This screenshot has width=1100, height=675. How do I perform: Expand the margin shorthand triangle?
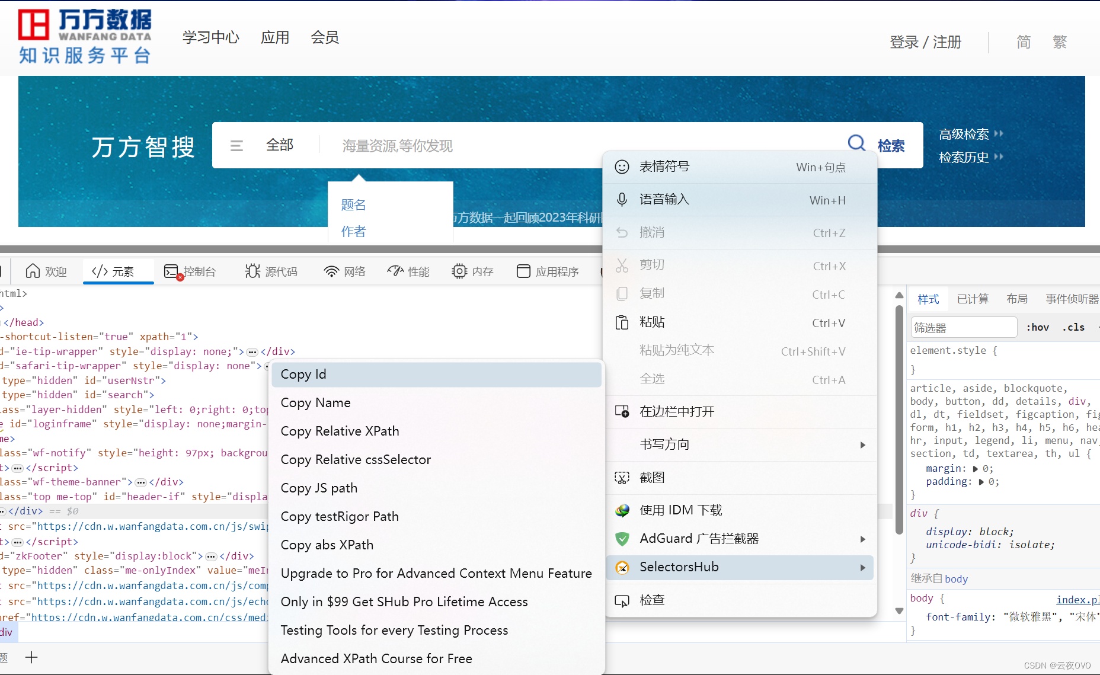point(976,469)
